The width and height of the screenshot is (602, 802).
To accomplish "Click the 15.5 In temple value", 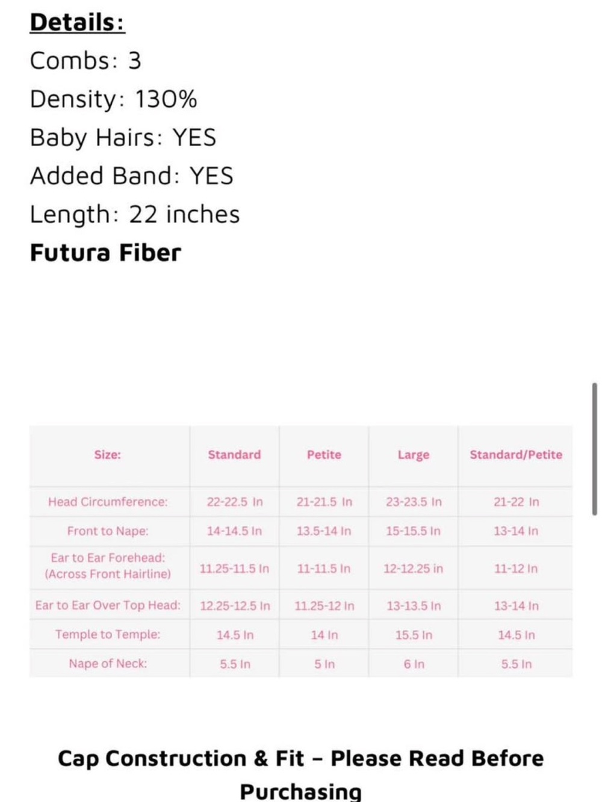I will click(x=414, y=635).
